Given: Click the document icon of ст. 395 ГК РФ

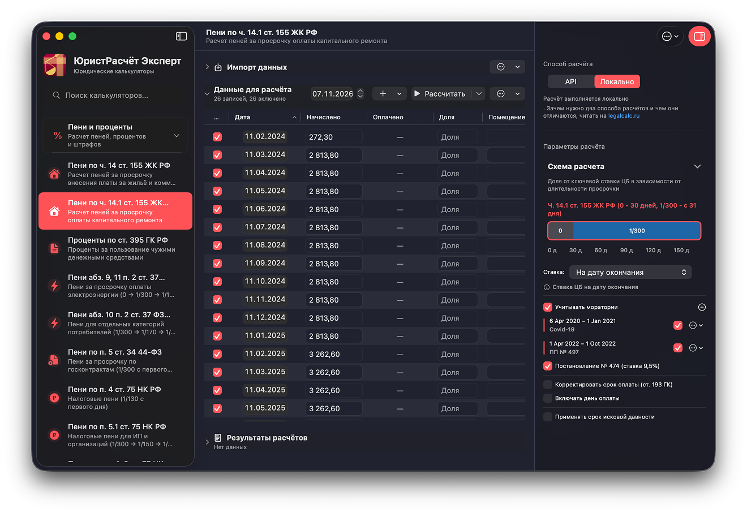Looking at the screenshot, I should [54, 249].
